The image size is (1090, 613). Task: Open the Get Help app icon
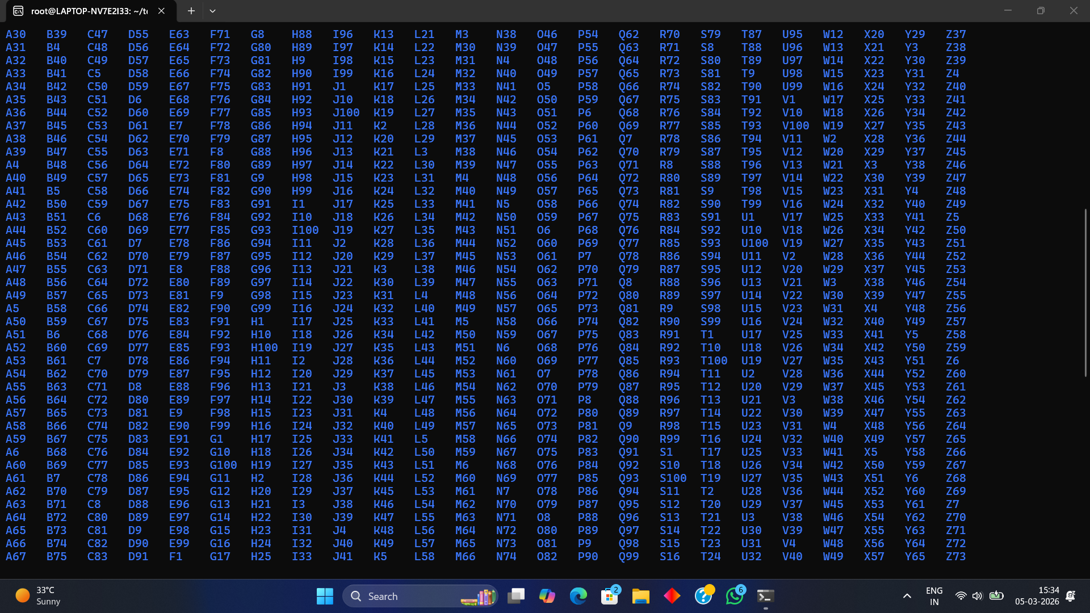click(x=703, y=596)
